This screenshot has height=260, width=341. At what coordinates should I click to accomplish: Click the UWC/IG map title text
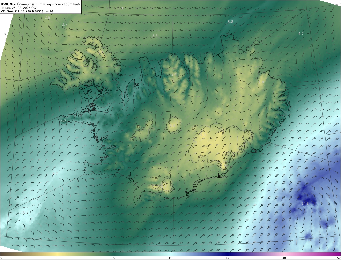point(40,4)
